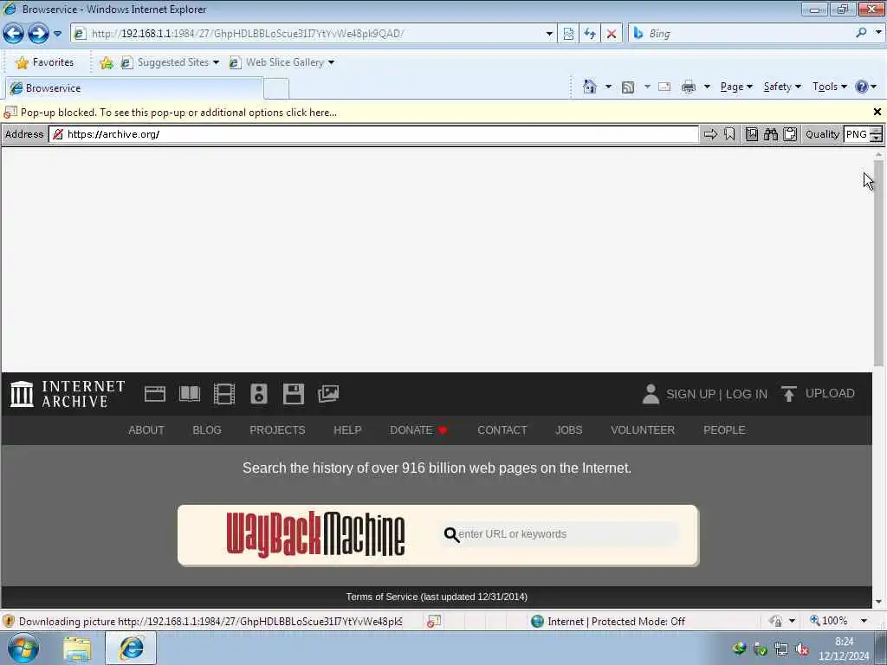Image resolution: width=887 pixels, height=665 pixels.
Task: Click the Wayback Machine logo
Action: [x=315, y=534]
